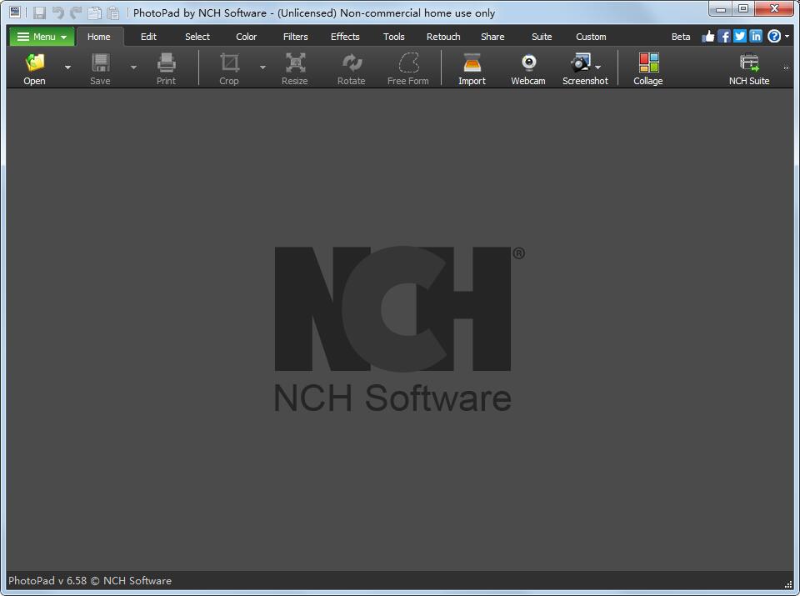Click the PhotoPad app icon in title bar
Image resolution: width=800 pixels, height=596 pixels.
(x=15, y=13)
